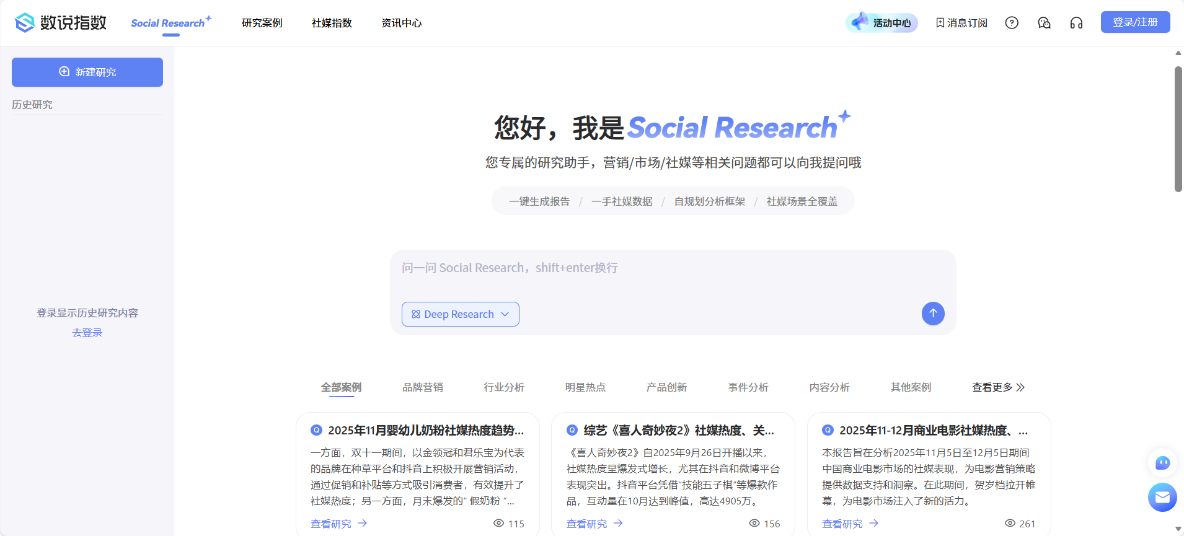This screenshot has height=536, width=1184.
Task: Select the 品牌营销 tab
Action: [x=423, y=387]
